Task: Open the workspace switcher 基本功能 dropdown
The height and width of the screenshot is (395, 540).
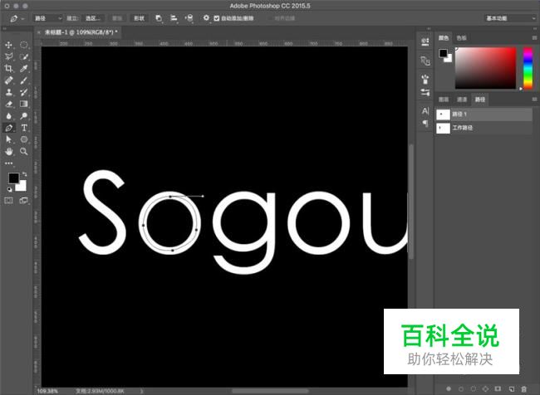Action: pyautogui.click(x=510, y=18)
